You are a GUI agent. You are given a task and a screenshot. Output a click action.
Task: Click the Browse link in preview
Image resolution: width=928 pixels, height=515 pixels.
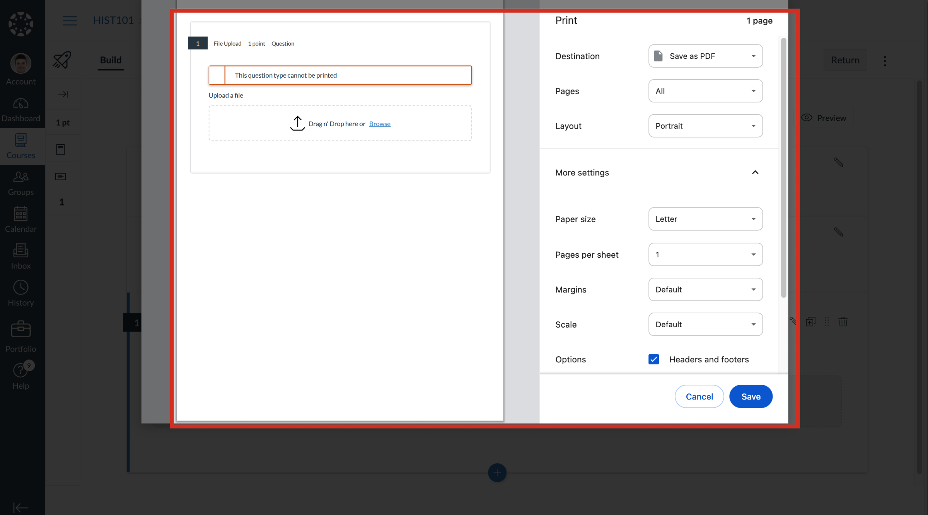click(x=380, y=124)
